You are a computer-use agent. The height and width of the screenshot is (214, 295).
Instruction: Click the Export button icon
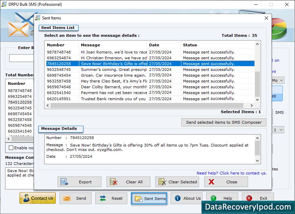click(x=64, y=182)
